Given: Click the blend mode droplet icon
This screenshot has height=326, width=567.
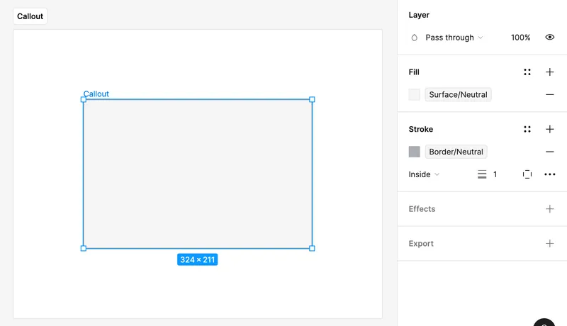Looking at the screenshot, I should 415,38.
